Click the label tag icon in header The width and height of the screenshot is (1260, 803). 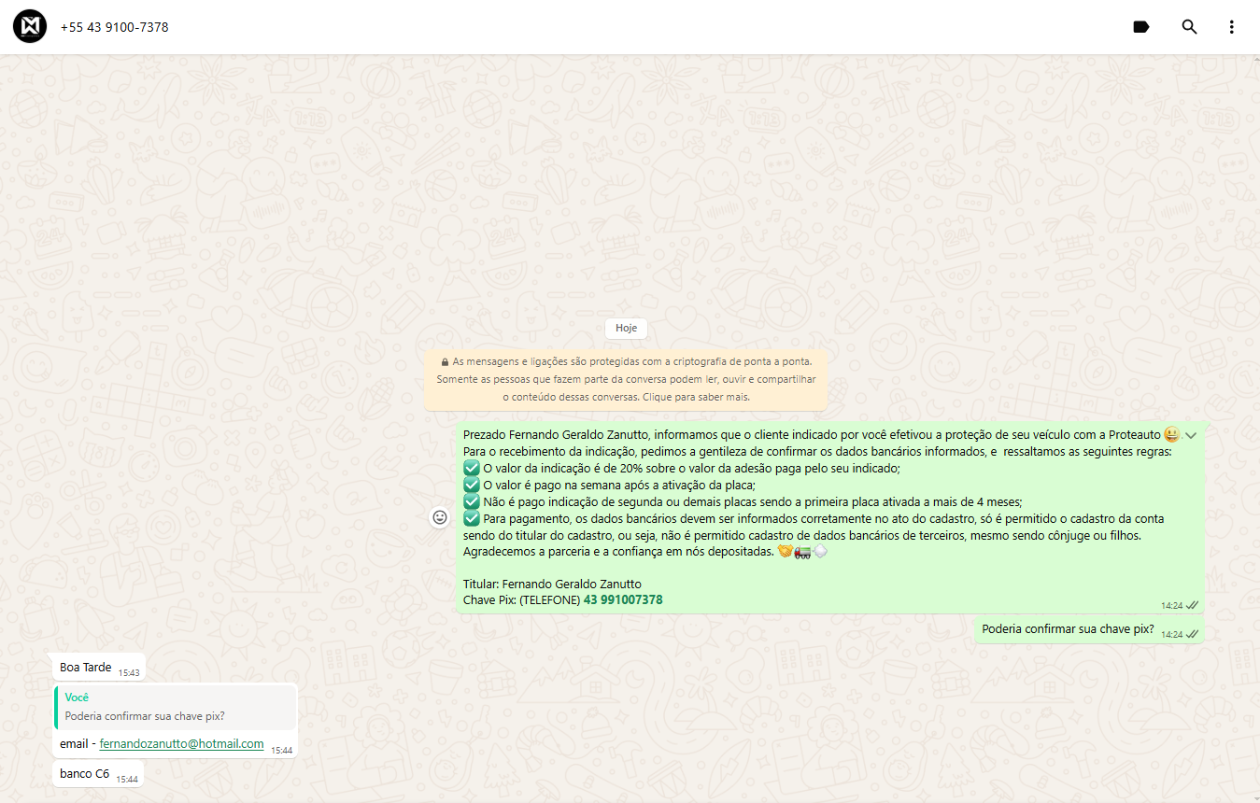pos(1140,27)
